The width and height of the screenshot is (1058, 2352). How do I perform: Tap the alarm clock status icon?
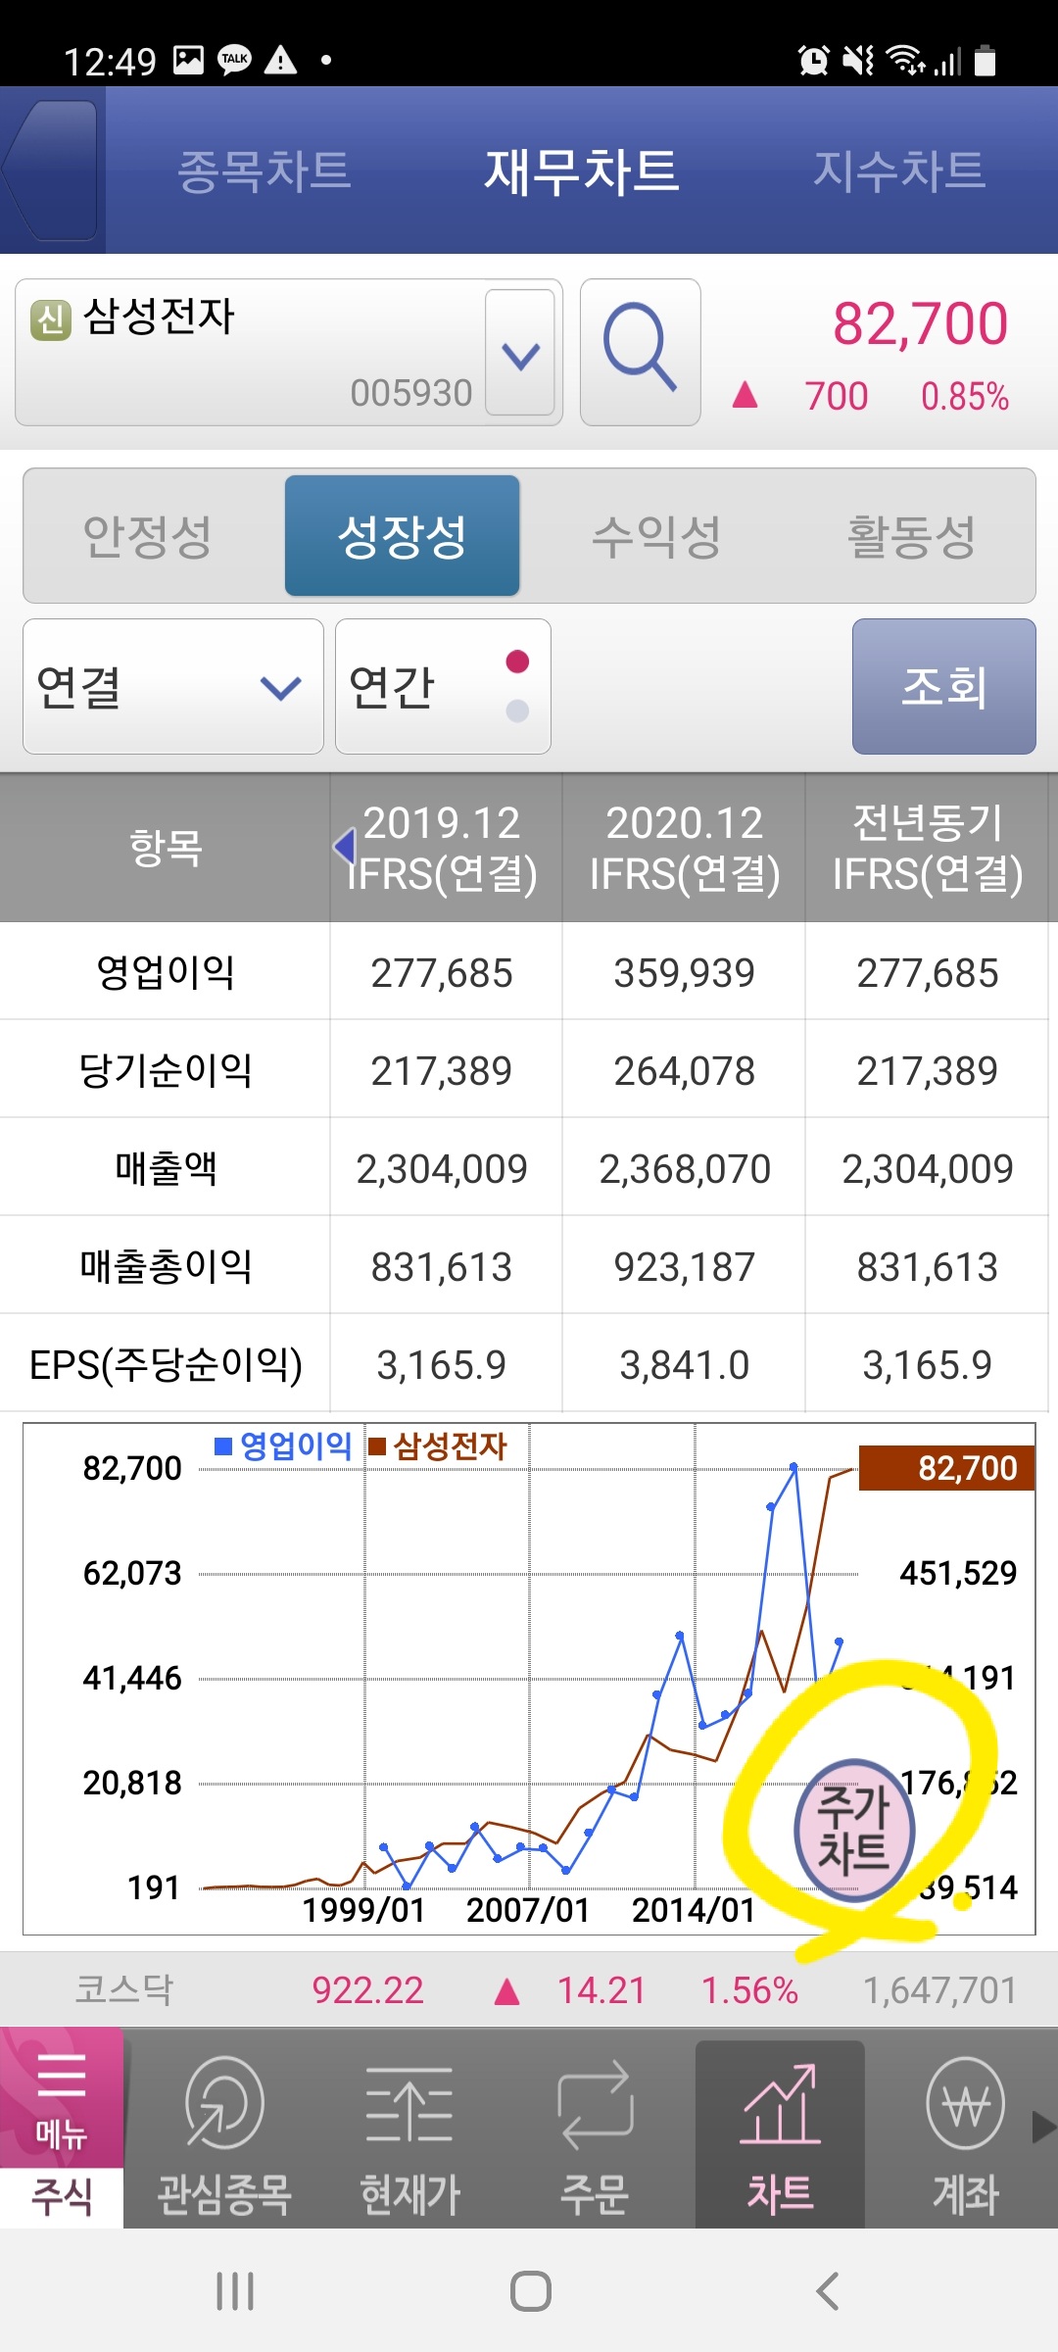(813, 61)
